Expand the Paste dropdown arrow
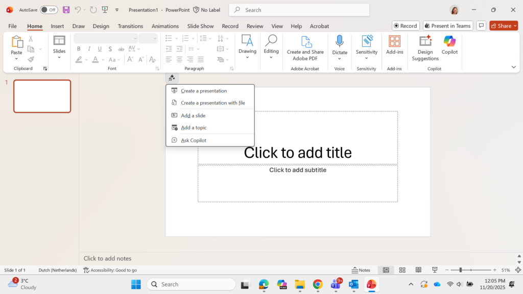This screenshot has height=294, width=523. [16, 59]
